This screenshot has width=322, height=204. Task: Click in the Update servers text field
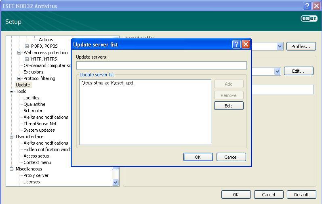(161, 65)
